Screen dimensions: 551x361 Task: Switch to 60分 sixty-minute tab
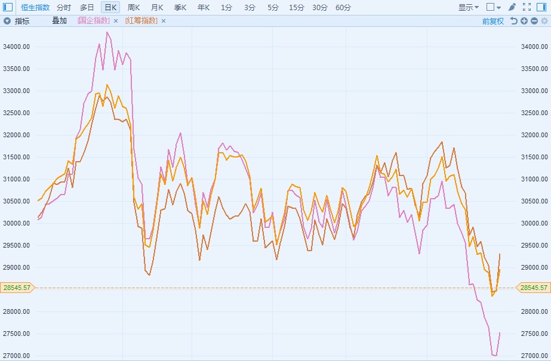coord(343,7)
